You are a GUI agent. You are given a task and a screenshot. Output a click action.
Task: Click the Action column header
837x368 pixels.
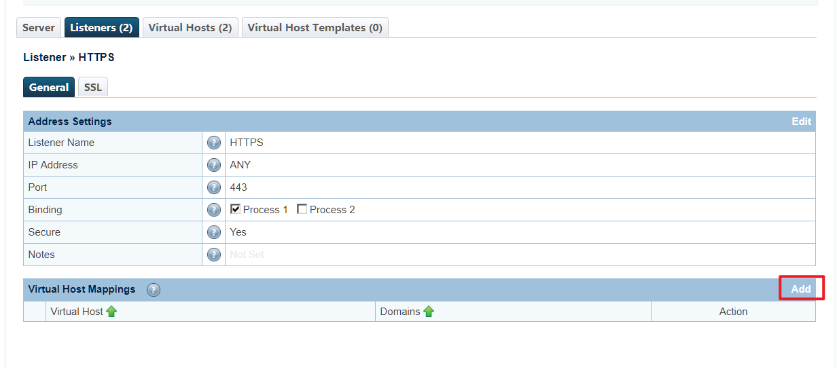click(733, 312)
